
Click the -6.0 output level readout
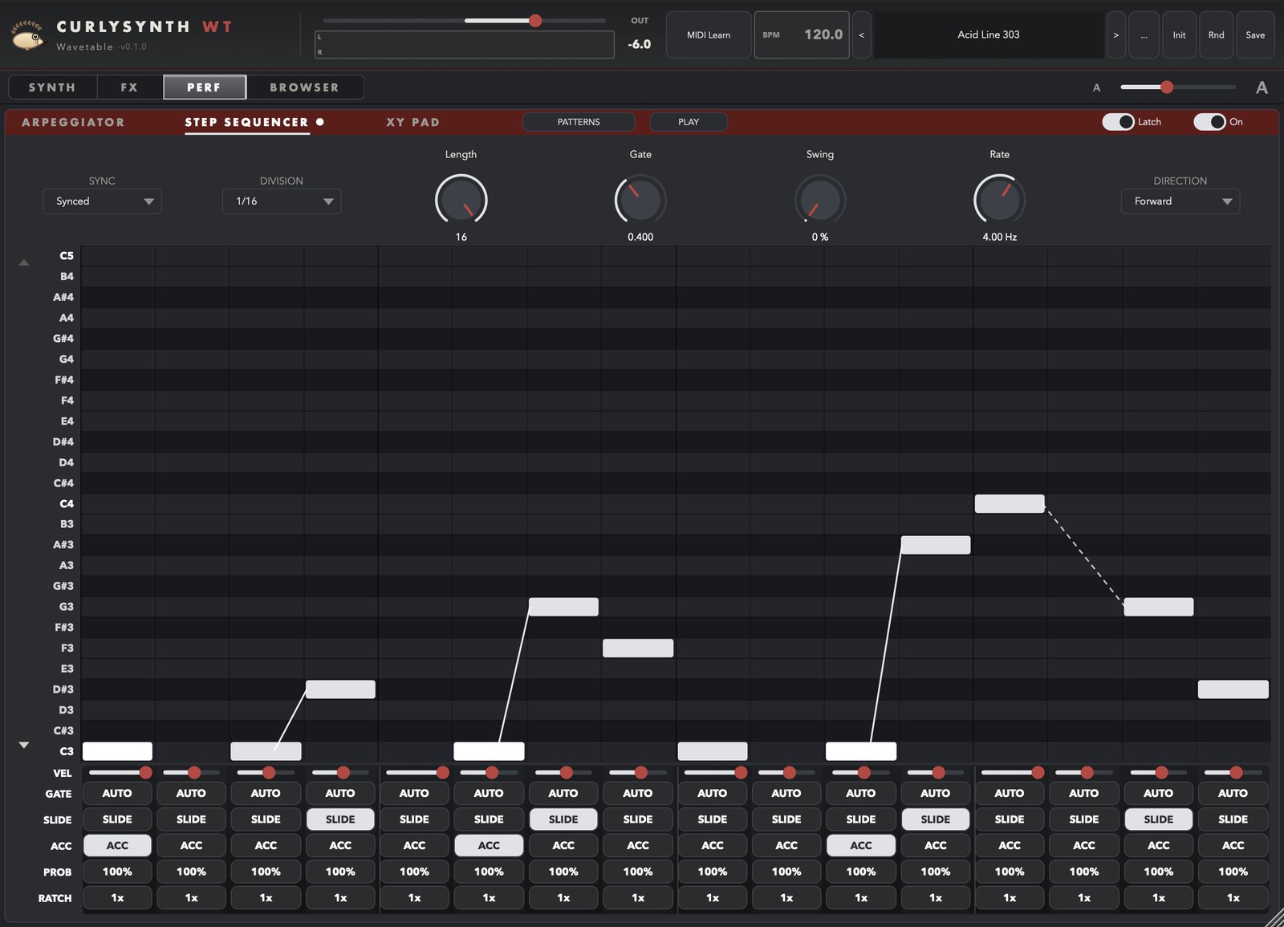(x=640, y=45)
